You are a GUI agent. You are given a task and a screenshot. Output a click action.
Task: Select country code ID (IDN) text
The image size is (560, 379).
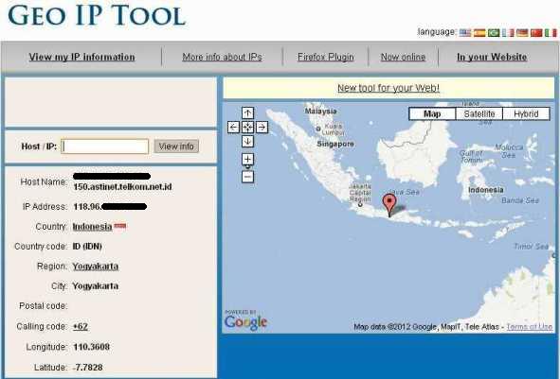point(87,247)
